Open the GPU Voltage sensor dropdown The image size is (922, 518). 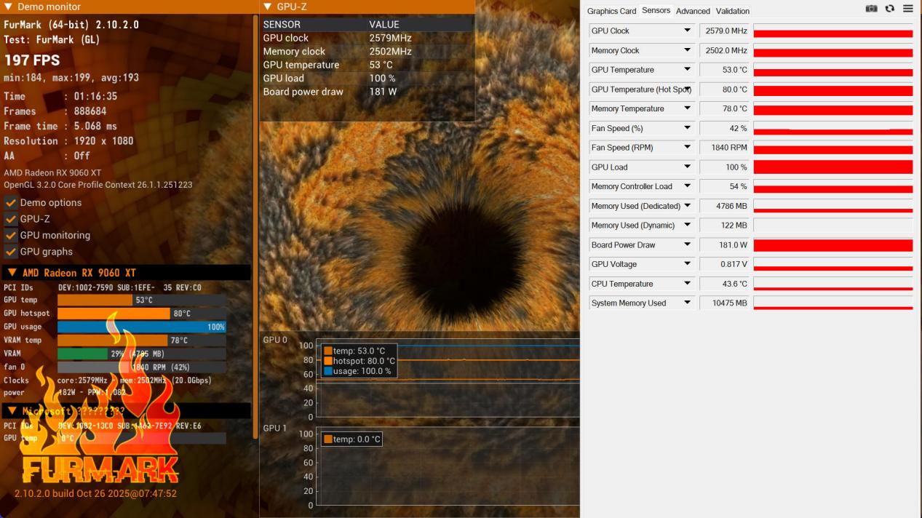pos(687,264)
